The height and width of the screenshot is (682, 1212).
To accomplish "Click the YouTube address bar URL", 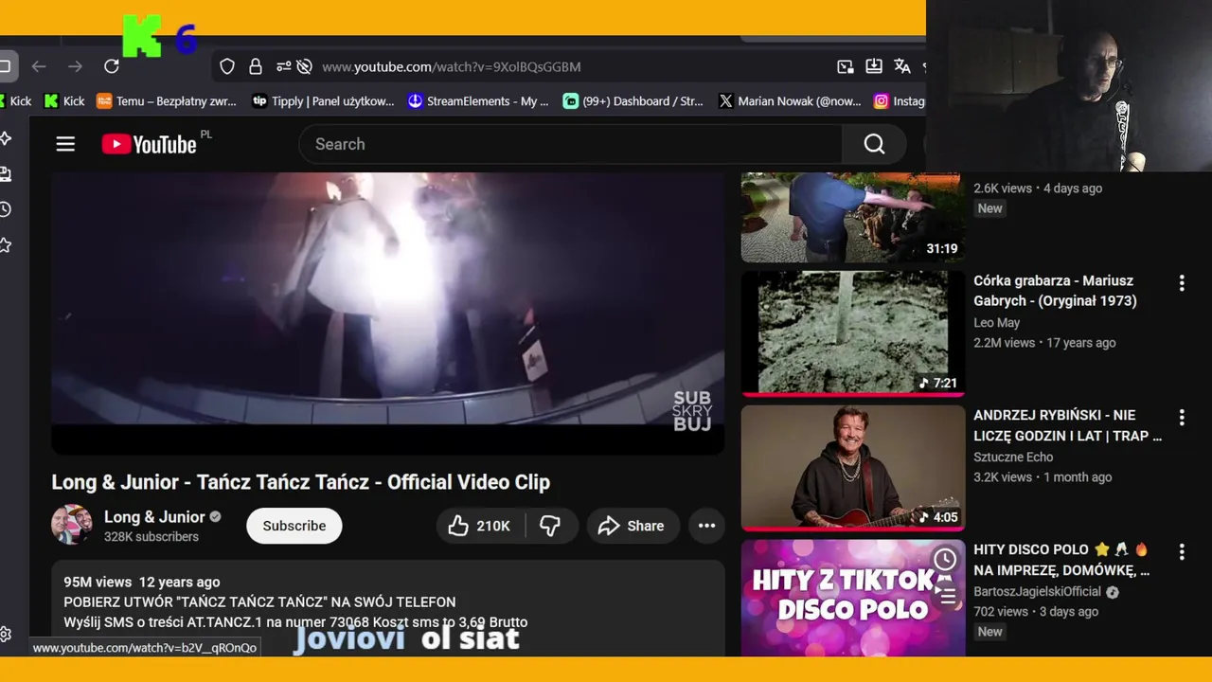I will coord(452,66).
